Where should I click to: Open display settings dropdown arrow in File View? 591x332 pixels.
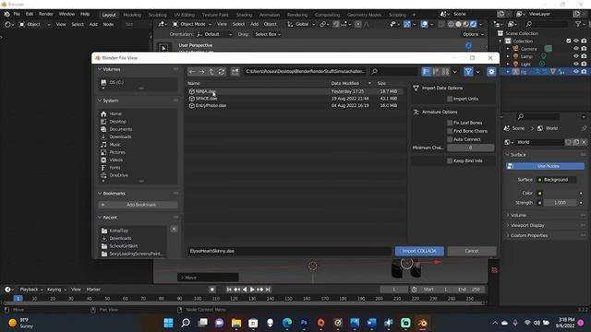point(455,72)
